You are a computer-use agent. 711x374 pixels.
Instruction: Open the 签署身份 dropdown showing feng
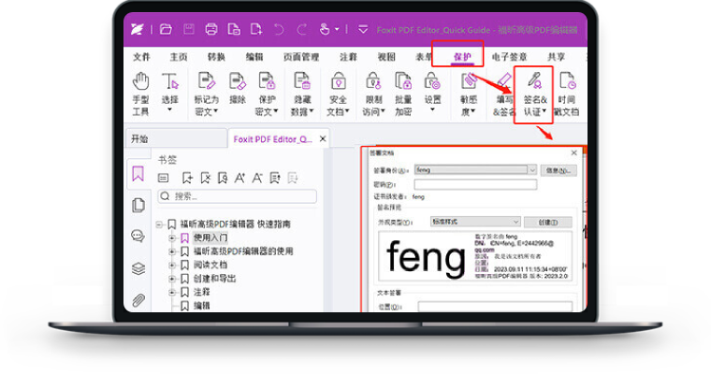(x=530, y=170)
